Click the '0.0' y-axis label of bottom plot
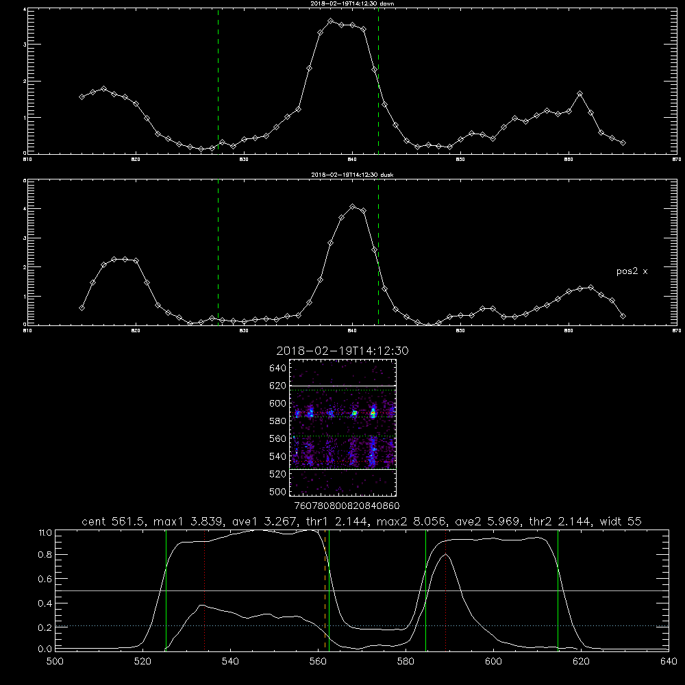This screenshot has width=685, height=685. (x=45, y=649)
